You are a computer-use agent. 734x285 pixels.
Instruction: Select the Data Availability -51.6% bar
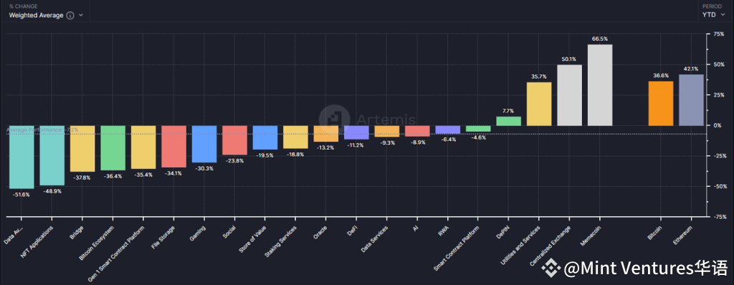click(x=22, y=157)
